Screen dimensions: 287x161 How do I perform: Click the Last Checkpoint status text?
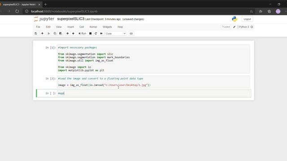[103, 19]
